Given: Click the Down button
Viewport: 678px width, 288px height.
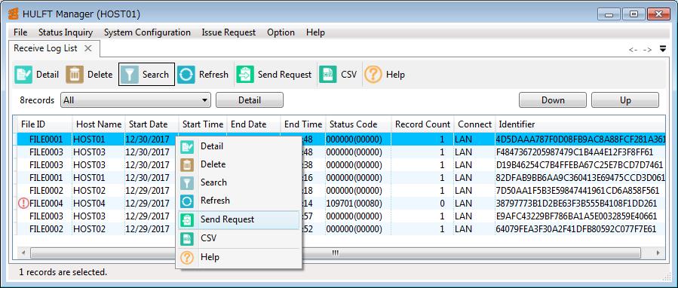Looking at the screenshot, I should click(x=553, y=100).
